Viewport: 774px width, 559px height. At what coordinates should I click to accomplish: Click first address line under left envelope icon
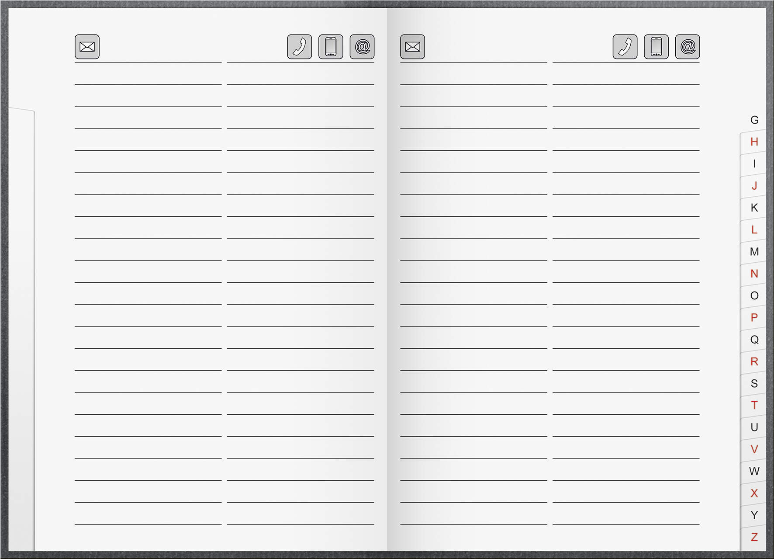pyautogui.click(x=148, y=74)
